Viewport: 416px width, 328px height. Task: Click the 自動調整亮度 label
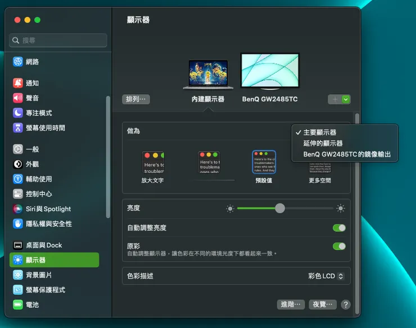point(147,228)
